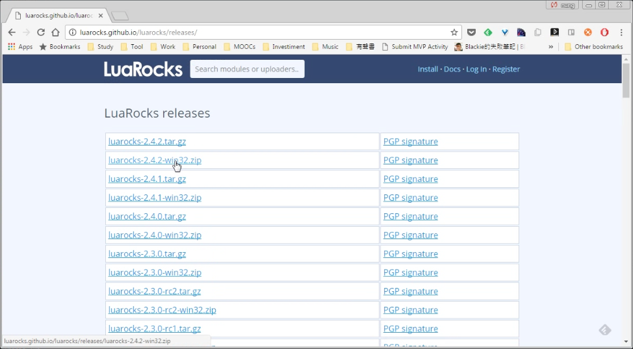Click the Chrome profile button in title bar
633x349 pixels.
coord(563,5)
